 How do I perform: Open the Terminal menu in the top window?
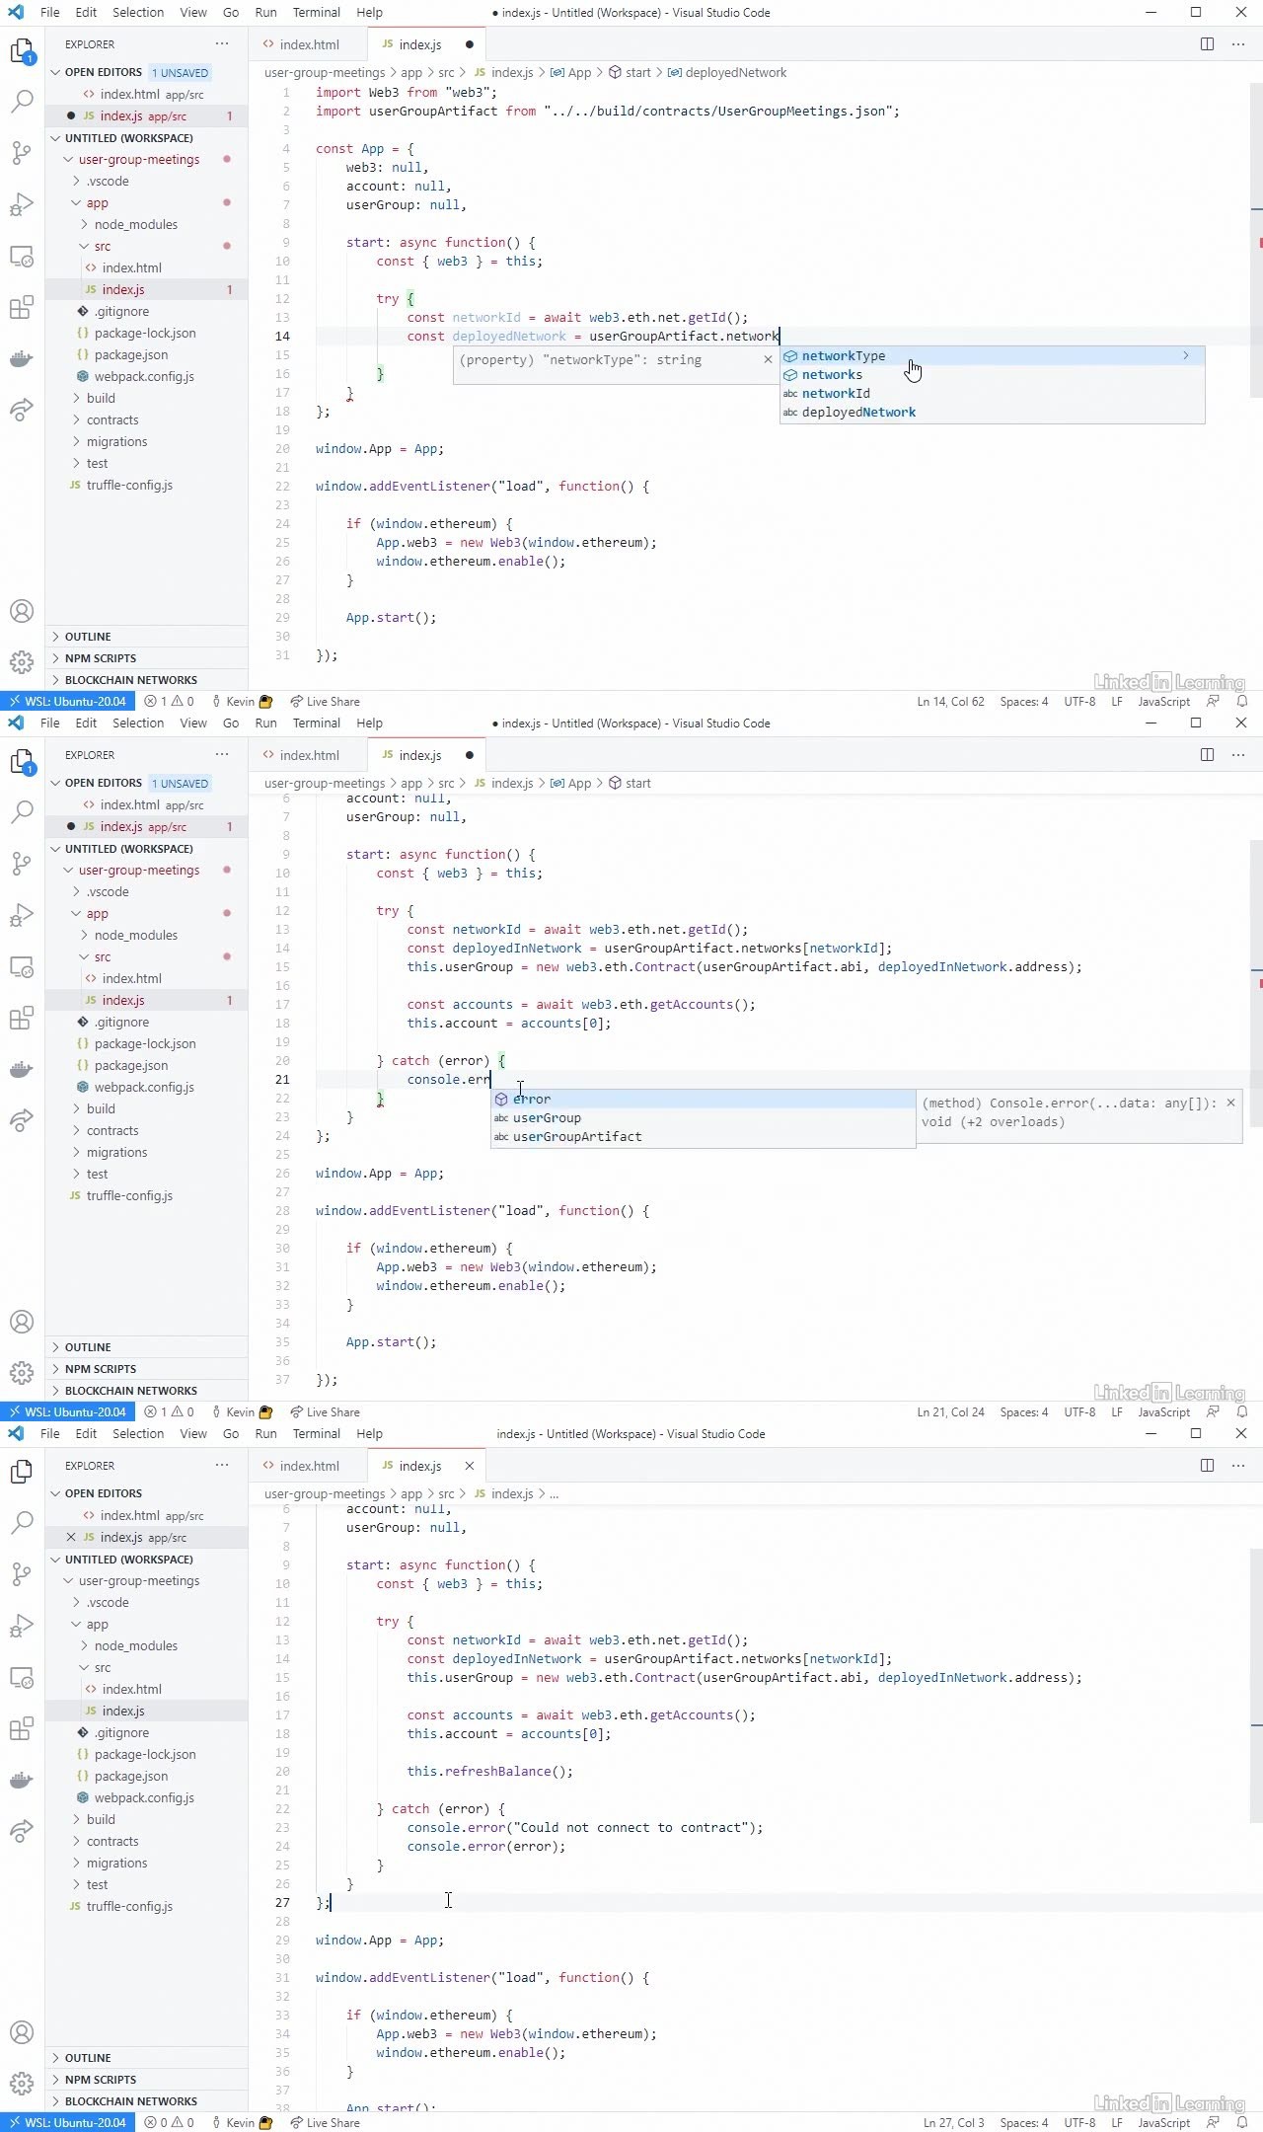click(316, 13)
